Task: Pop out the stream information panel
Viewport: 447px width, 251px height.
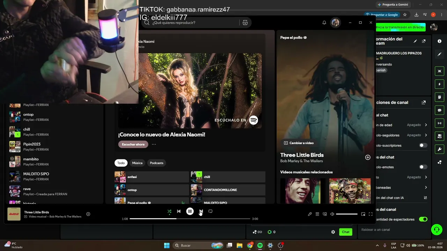Action: coord(424,41)
